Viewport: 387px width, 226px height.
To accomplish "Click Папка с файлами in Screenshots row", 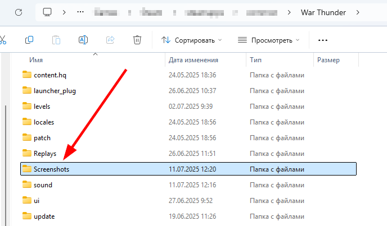I will coord(277,169).
